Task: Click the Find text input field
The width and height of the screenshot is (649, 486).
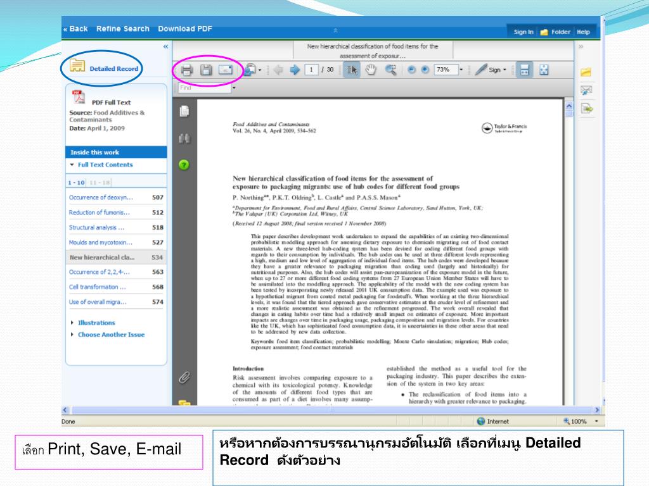Action: [203, 88]
